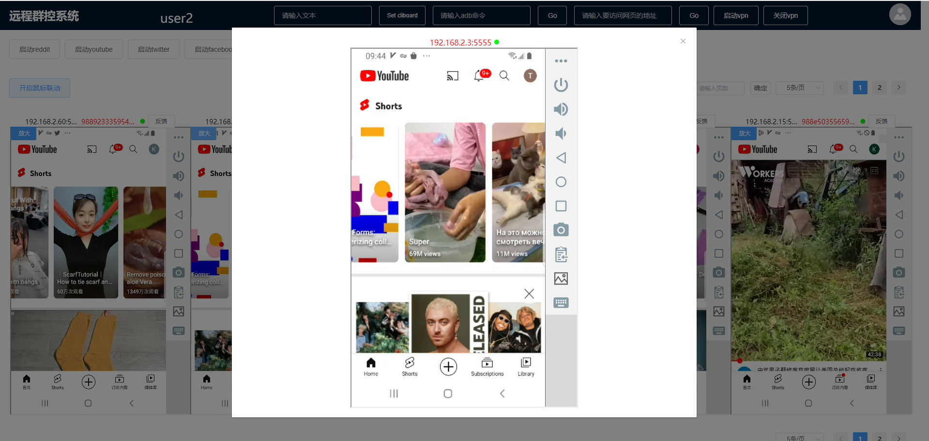
Task: Click the clipboard icon in the modal sidebar
Action: [x=561, y=254]
